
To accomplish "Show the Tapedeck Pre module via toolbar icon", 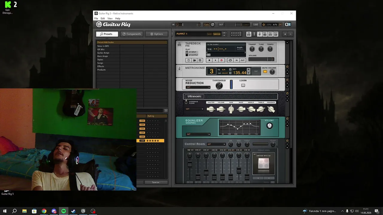I will click(x=248, y=34).
